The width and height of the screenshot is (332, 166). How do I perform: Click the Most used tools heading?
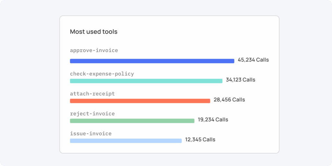pyautogui.click(x=93, y=32)
